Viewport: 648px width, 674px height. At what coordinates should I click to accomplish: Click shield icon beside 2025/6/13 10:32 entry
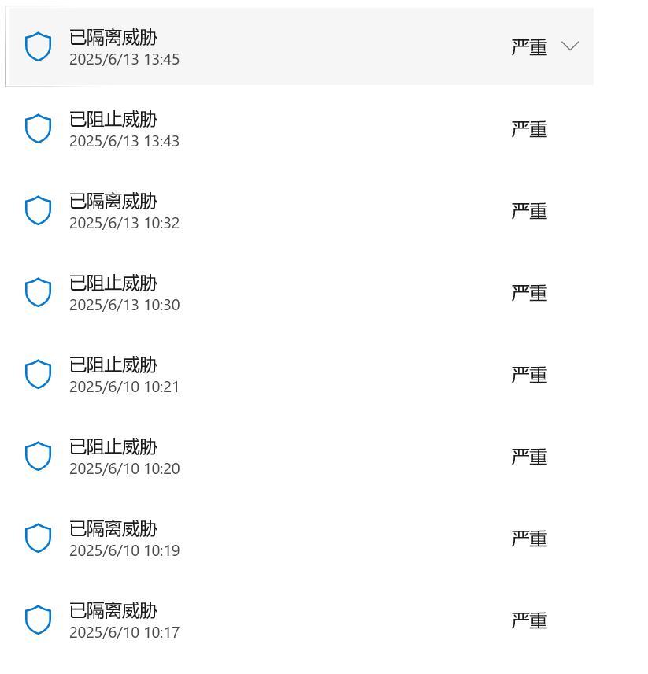(x=38, y=211)
